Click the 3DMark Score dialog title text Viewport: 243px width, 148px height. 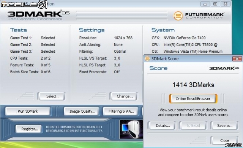pos(165,59)
